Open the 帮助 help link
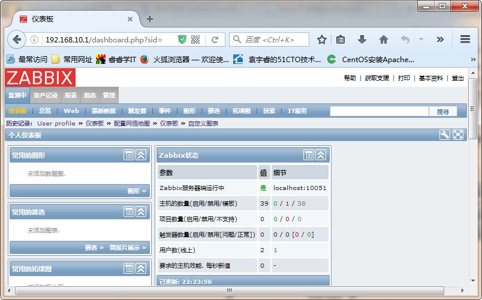 click(x=350, y=78)
